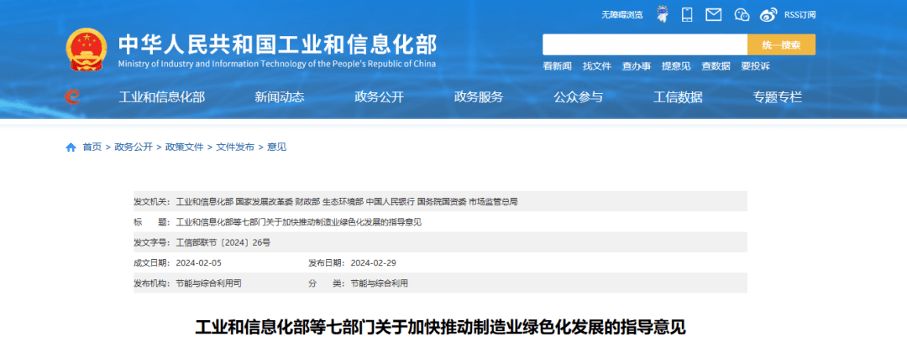The width and height of the screenshot is (907, 342).
Task: Open the WeChat icon in header
Action: (x=742, y=14)
